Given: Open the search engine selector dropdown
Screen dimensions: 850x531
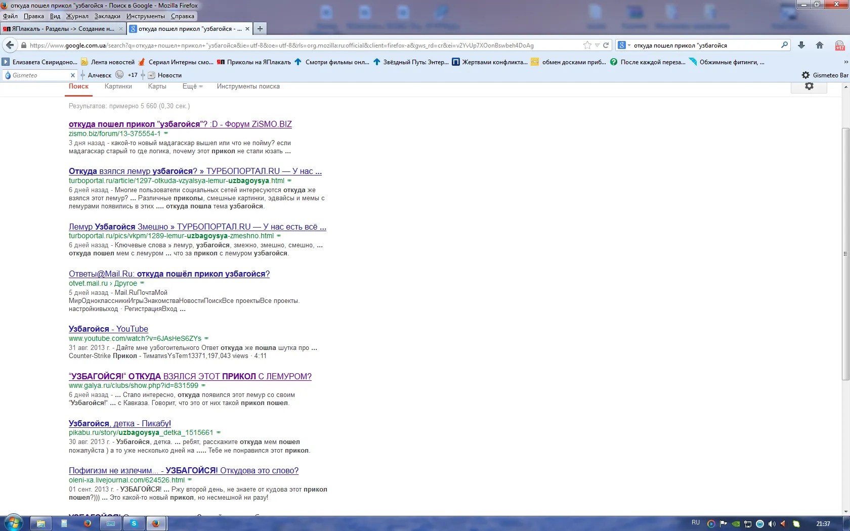Looking at the screenshot, I should (624, 45).
